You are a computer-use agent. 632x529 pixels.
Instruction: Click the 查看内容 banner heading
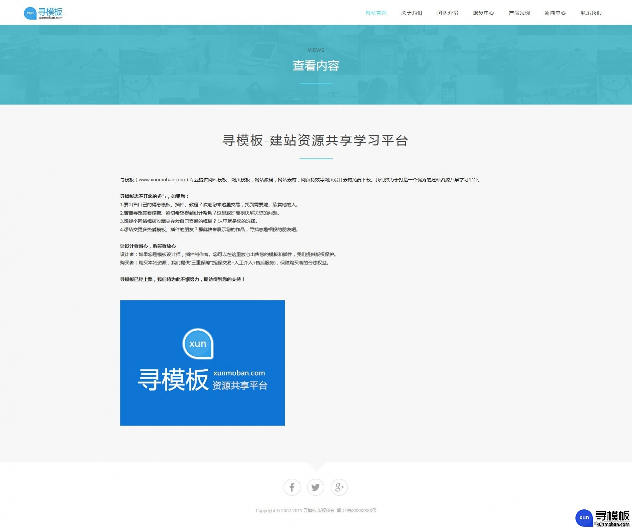316,66
